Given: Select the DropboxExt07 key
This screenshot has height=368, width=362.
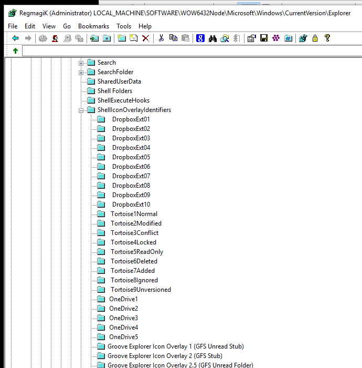Looking at the screenshot, I should point(131,176).
